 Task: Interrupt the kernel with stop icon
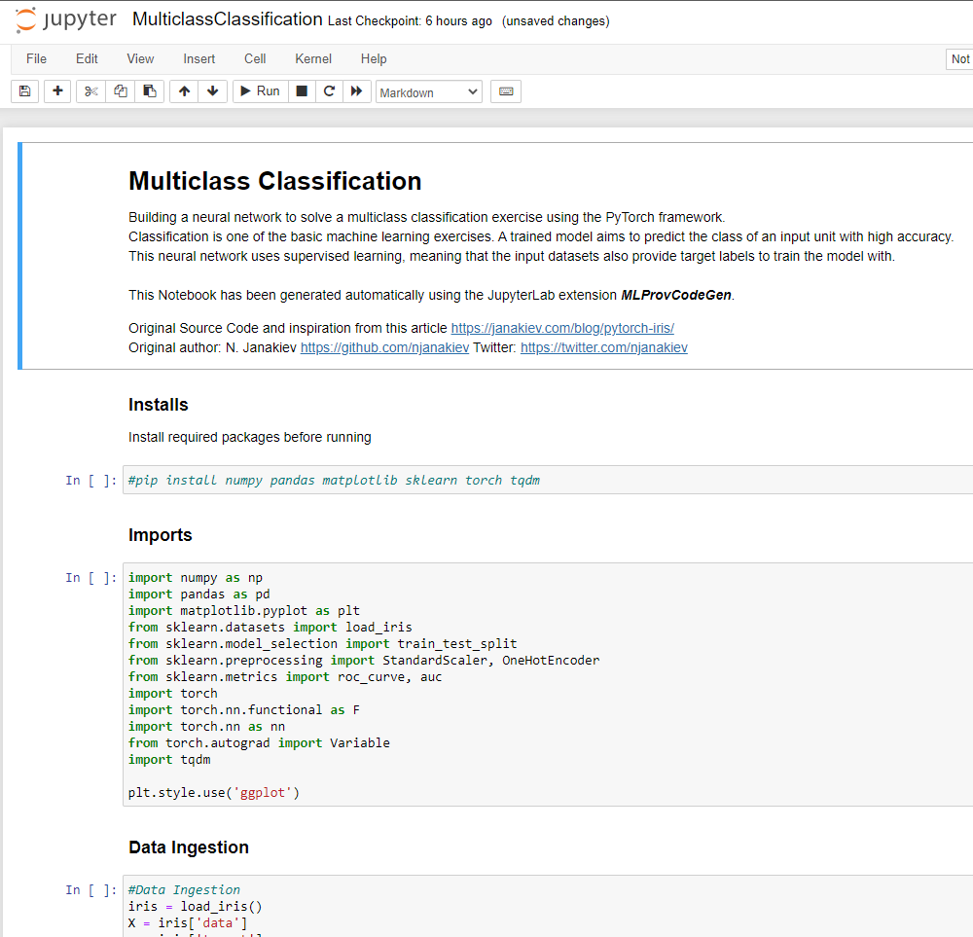[x=302, y=91]
